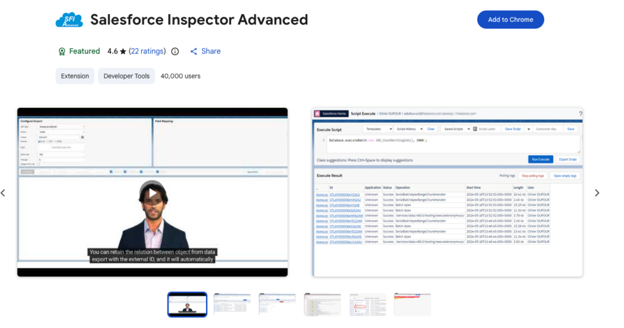Select the fourth screenshot thumbnail
The width and height of the screenshot is (624, 328).
(x=322, y=304)
